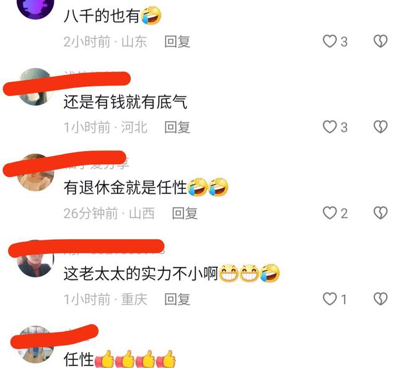Like the comment "这老太太的实力不小啊"

(330, 299)
